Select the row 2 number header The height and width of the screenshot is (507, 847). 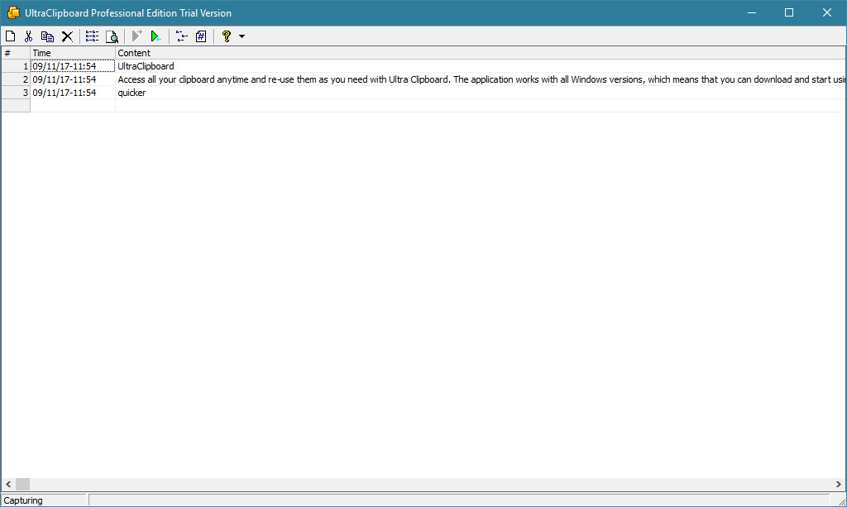16,79
